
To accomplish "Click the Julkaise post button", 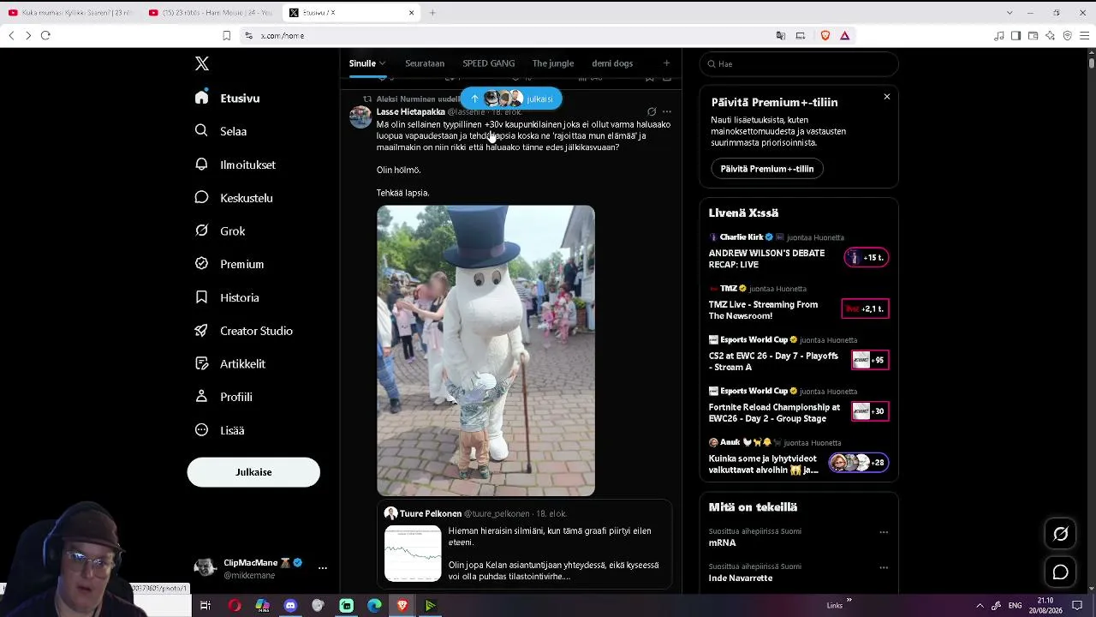I will tap(253, 472).
